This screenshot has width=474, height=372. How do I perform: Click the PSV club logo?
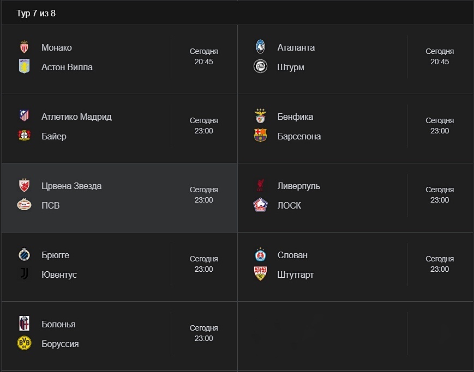coord(24,205)
